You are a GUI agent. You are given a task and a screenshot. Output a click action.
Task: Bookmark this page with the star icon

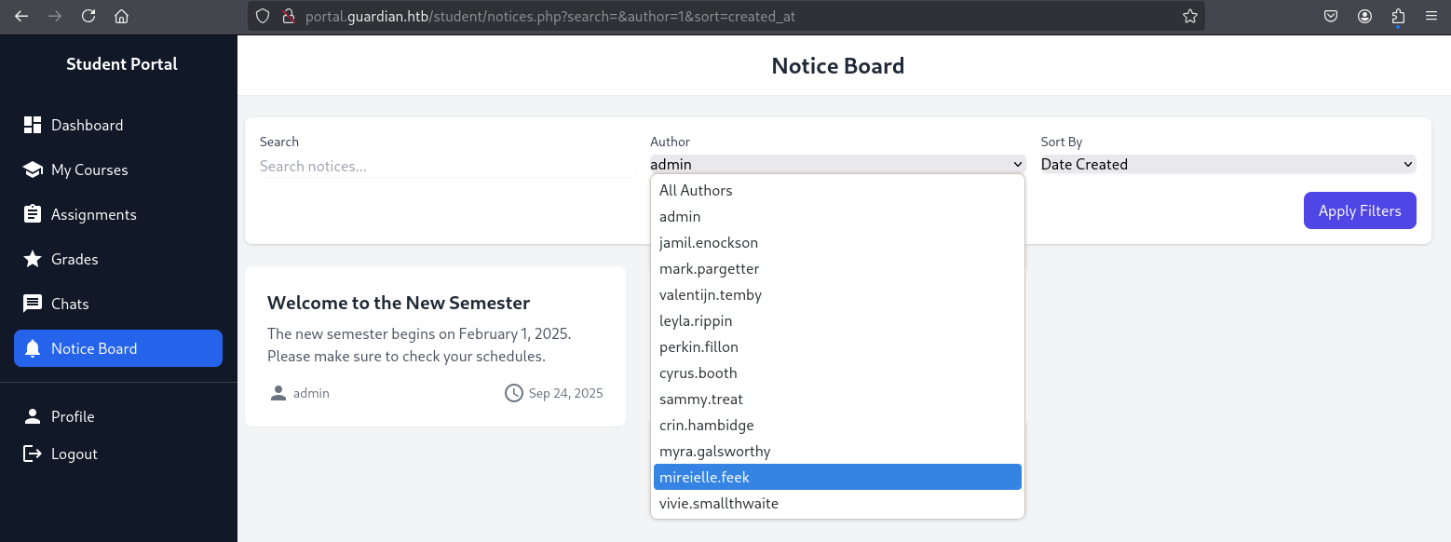1189,16
